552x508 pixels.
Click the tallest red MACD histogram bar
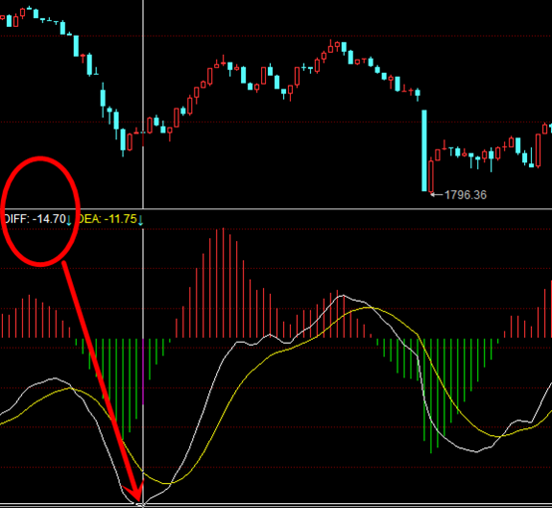(223, 283)
